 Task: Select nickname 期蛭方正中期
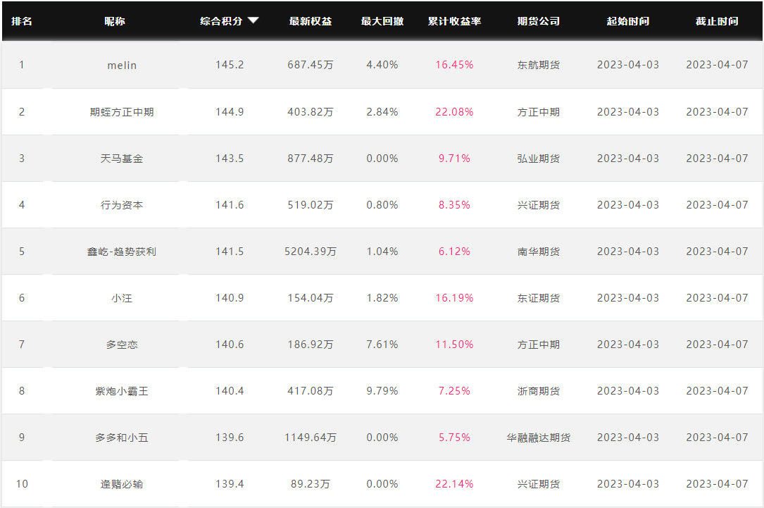(x=122, y=112)
